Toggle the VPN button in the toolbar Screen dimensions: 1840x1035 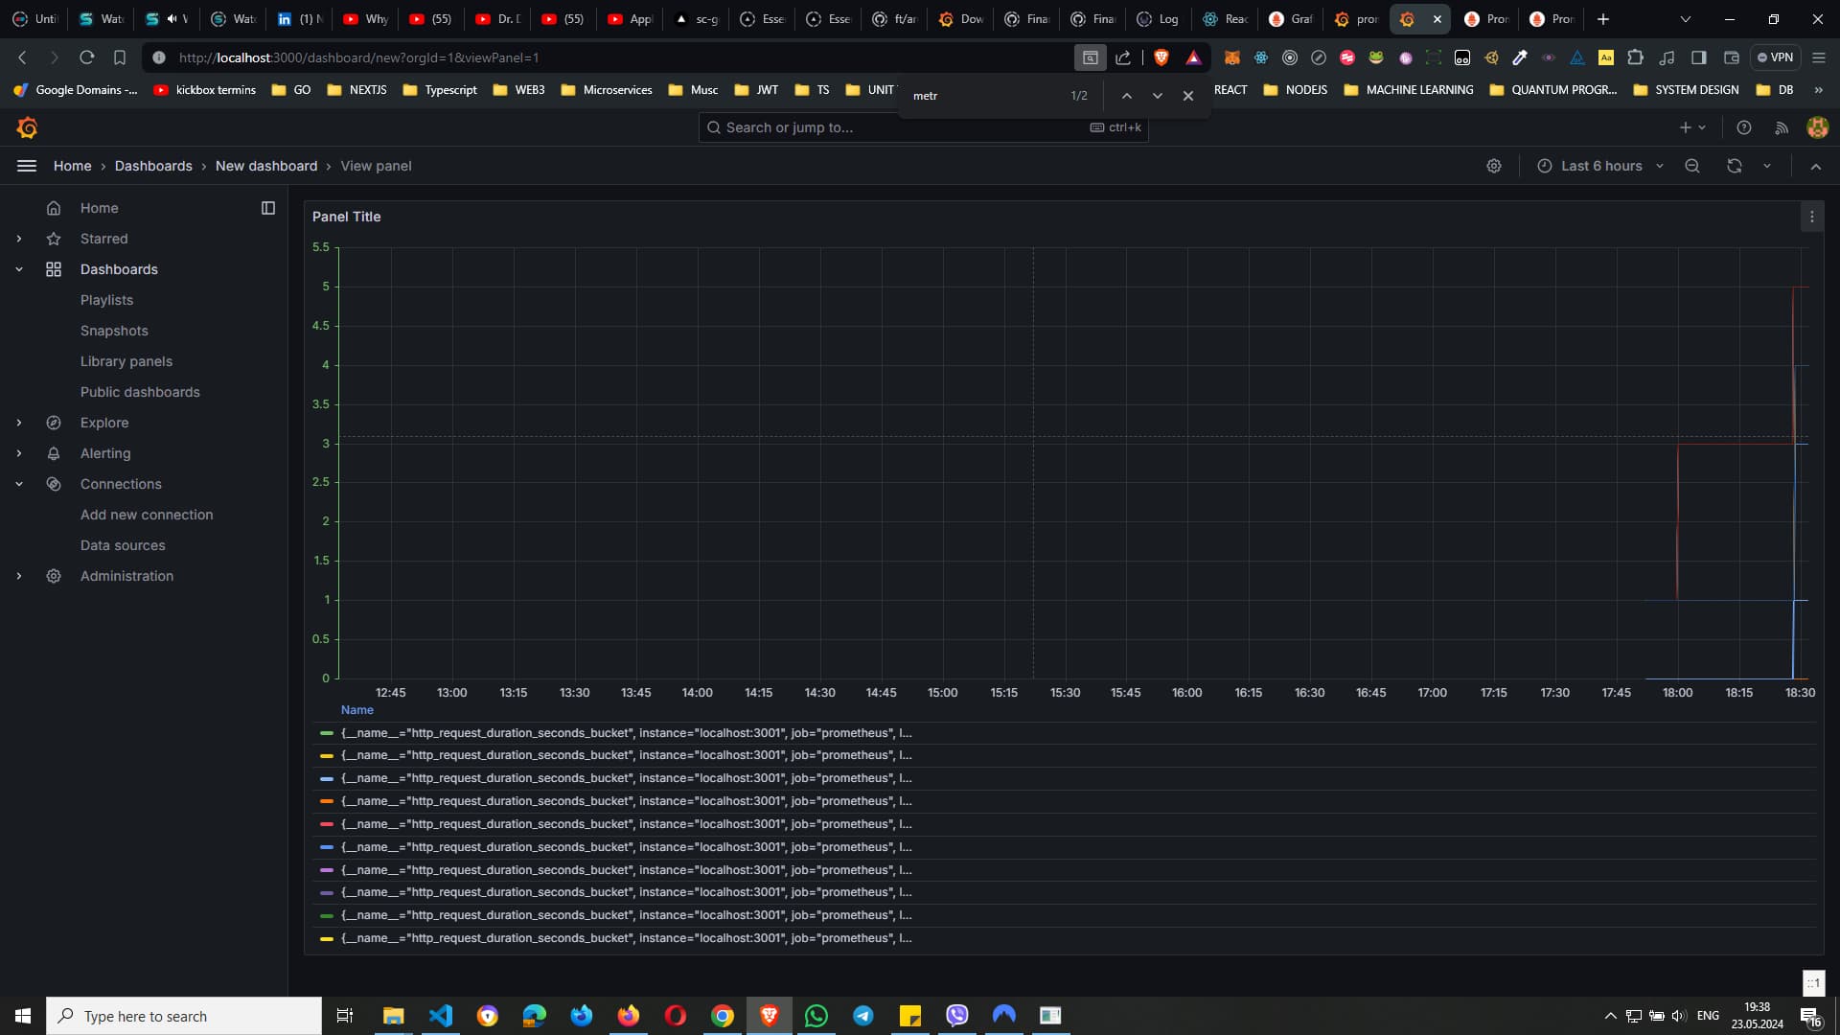click(1776, 57)
